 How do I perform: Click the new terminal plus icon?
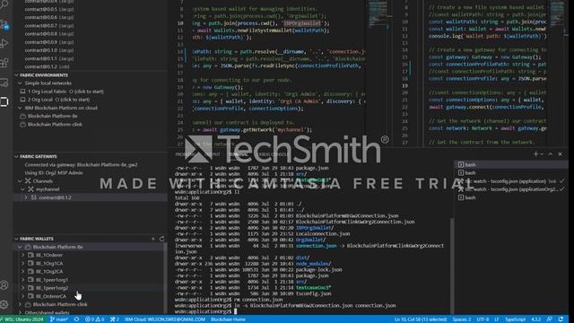click(x=535, y=154)
